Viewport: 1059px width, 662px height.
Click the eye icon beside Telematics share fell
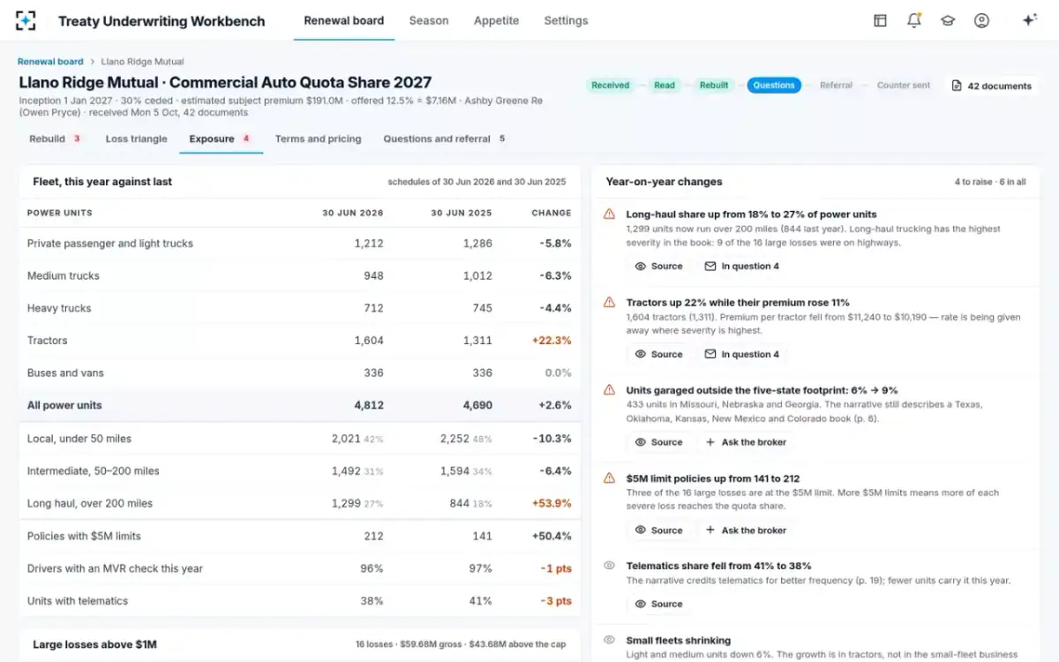(609, 565)
